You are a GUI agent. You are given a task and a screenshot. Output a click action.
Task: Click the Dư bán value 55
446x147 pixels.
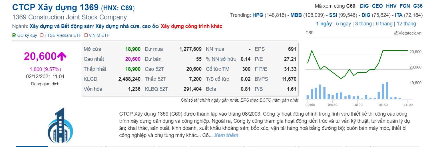coord(199,59)
